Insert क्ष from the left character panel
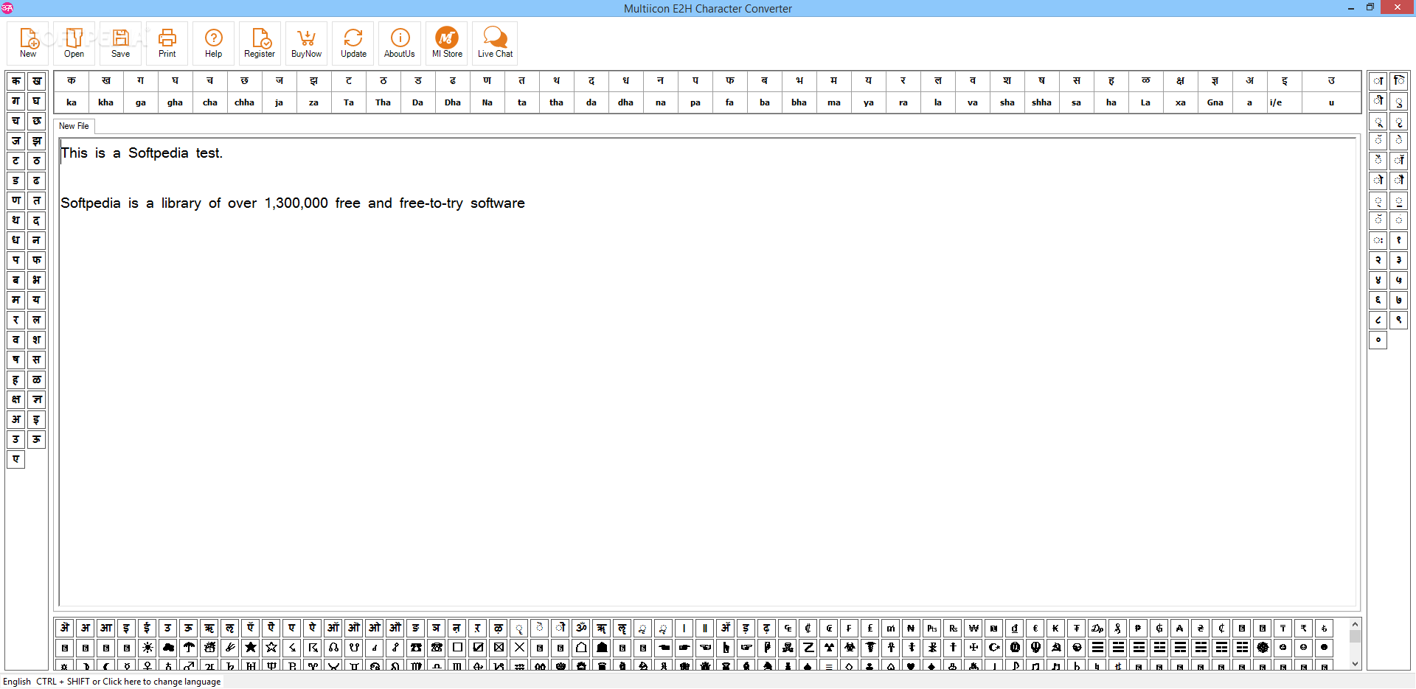 [16, 399]
